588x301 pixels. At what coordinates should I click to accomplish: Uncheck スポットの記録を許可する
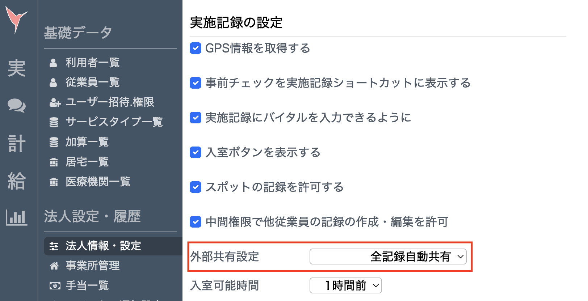(195, 187)
